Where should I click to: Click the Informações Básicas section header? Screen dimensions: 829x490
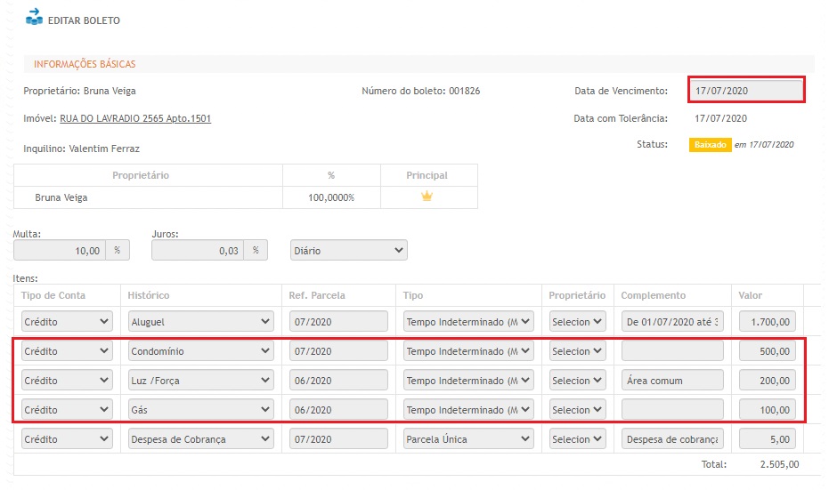(x=85, y=64)
